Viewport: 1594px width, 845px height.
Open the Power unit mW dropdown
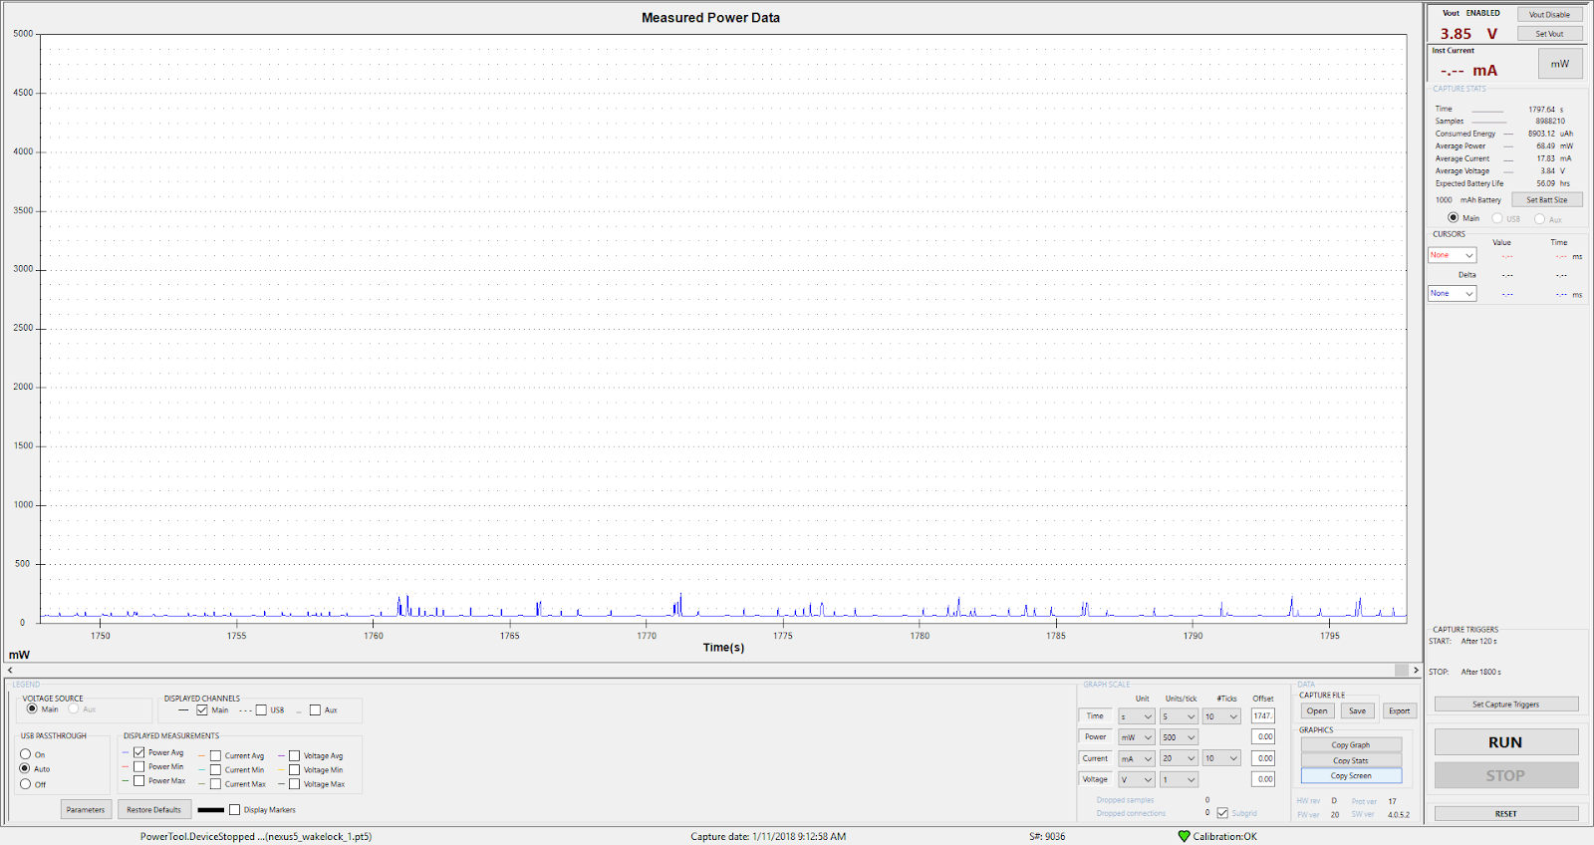[x=1136, y=737]
